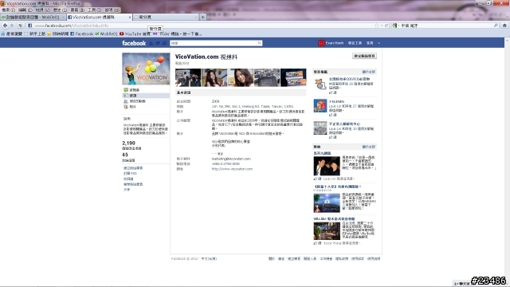The width and height of the screenshot is (510, 287).
Task: Open the Tools menu in Firefox
Action: [x=94, y=10]
